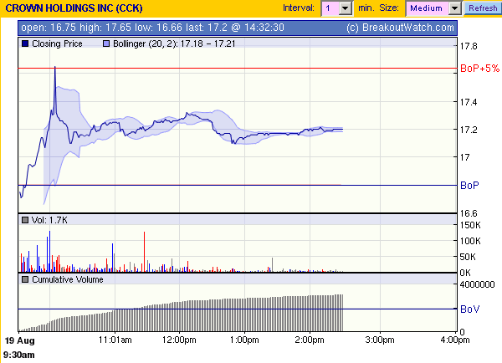
Task: Click the interval value field showing 1
Action: (x=330, y=8)
